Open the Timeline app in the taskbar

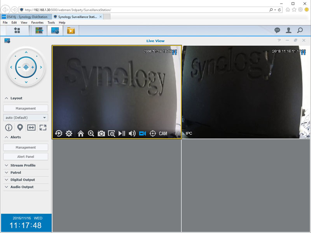[39, 31]
